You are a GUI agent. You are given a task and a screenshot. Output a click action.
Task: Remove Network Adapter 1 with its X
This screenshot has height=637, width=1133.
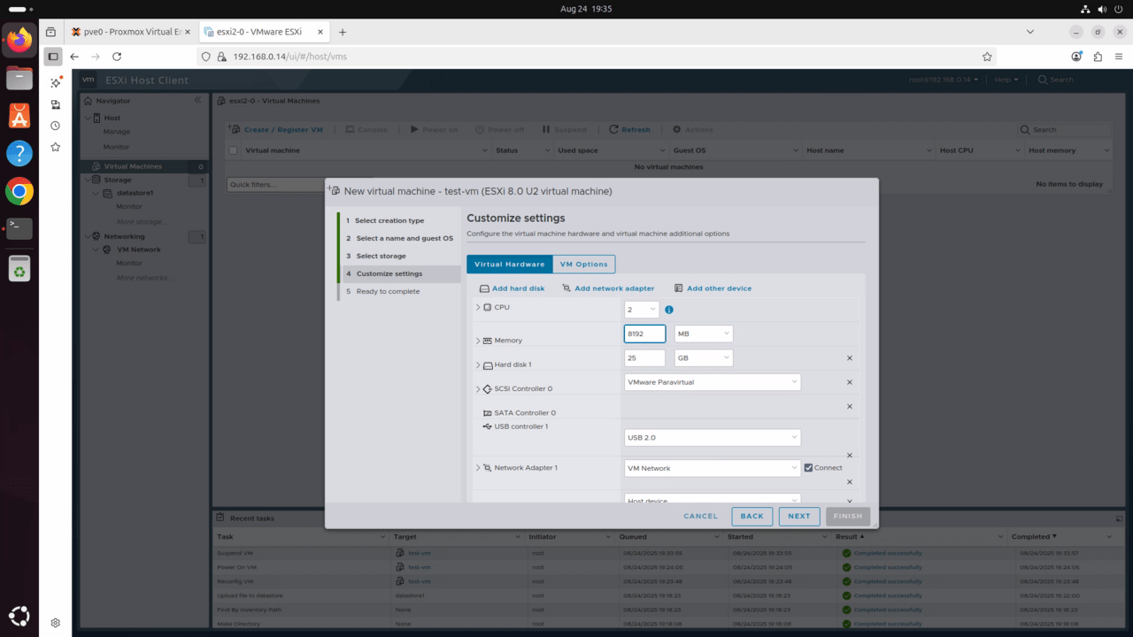(850, 482)
